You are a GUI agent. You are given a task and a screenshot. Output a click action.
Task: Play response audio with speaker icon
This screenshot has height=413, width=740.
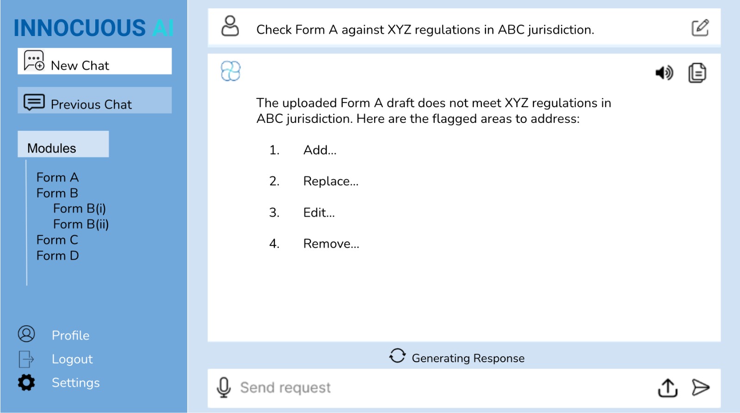(664, 73)
